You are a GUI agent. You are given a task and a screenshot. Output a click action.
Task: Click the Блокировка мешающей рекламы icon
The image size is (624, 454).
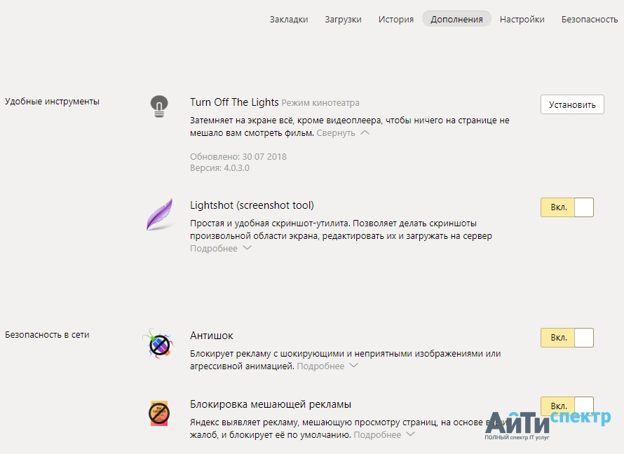click(159, 413)
